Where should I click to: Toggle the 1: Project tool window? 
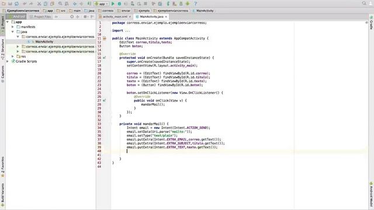click(x=2, y=24)
